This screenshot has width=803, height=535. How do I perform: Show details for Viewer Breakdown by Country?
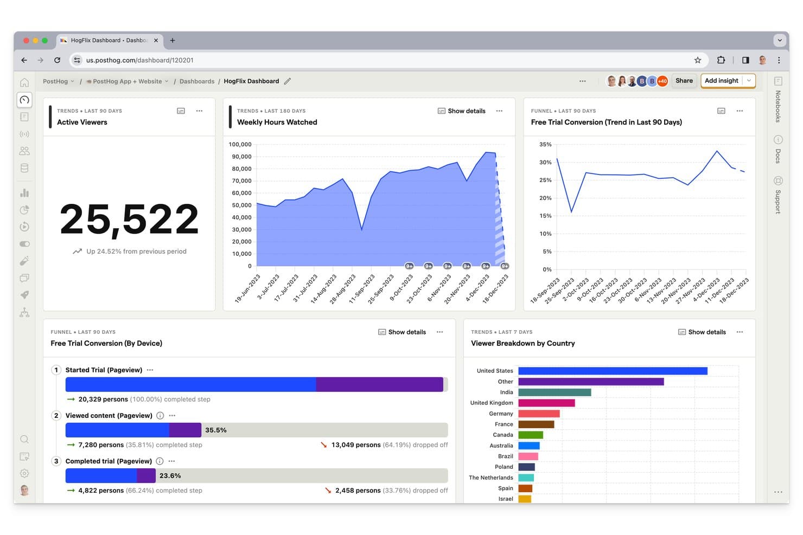(702, 332)
